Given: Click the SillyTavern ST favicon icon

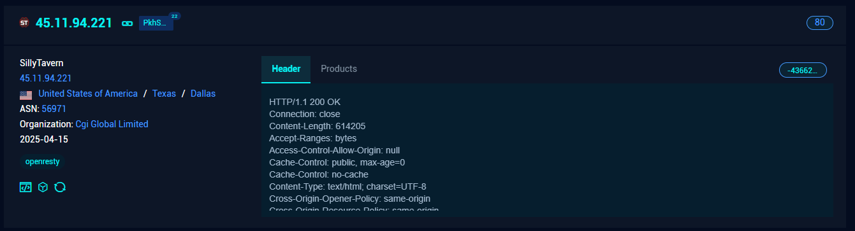Looking at the screenshot, I should 25,23.
